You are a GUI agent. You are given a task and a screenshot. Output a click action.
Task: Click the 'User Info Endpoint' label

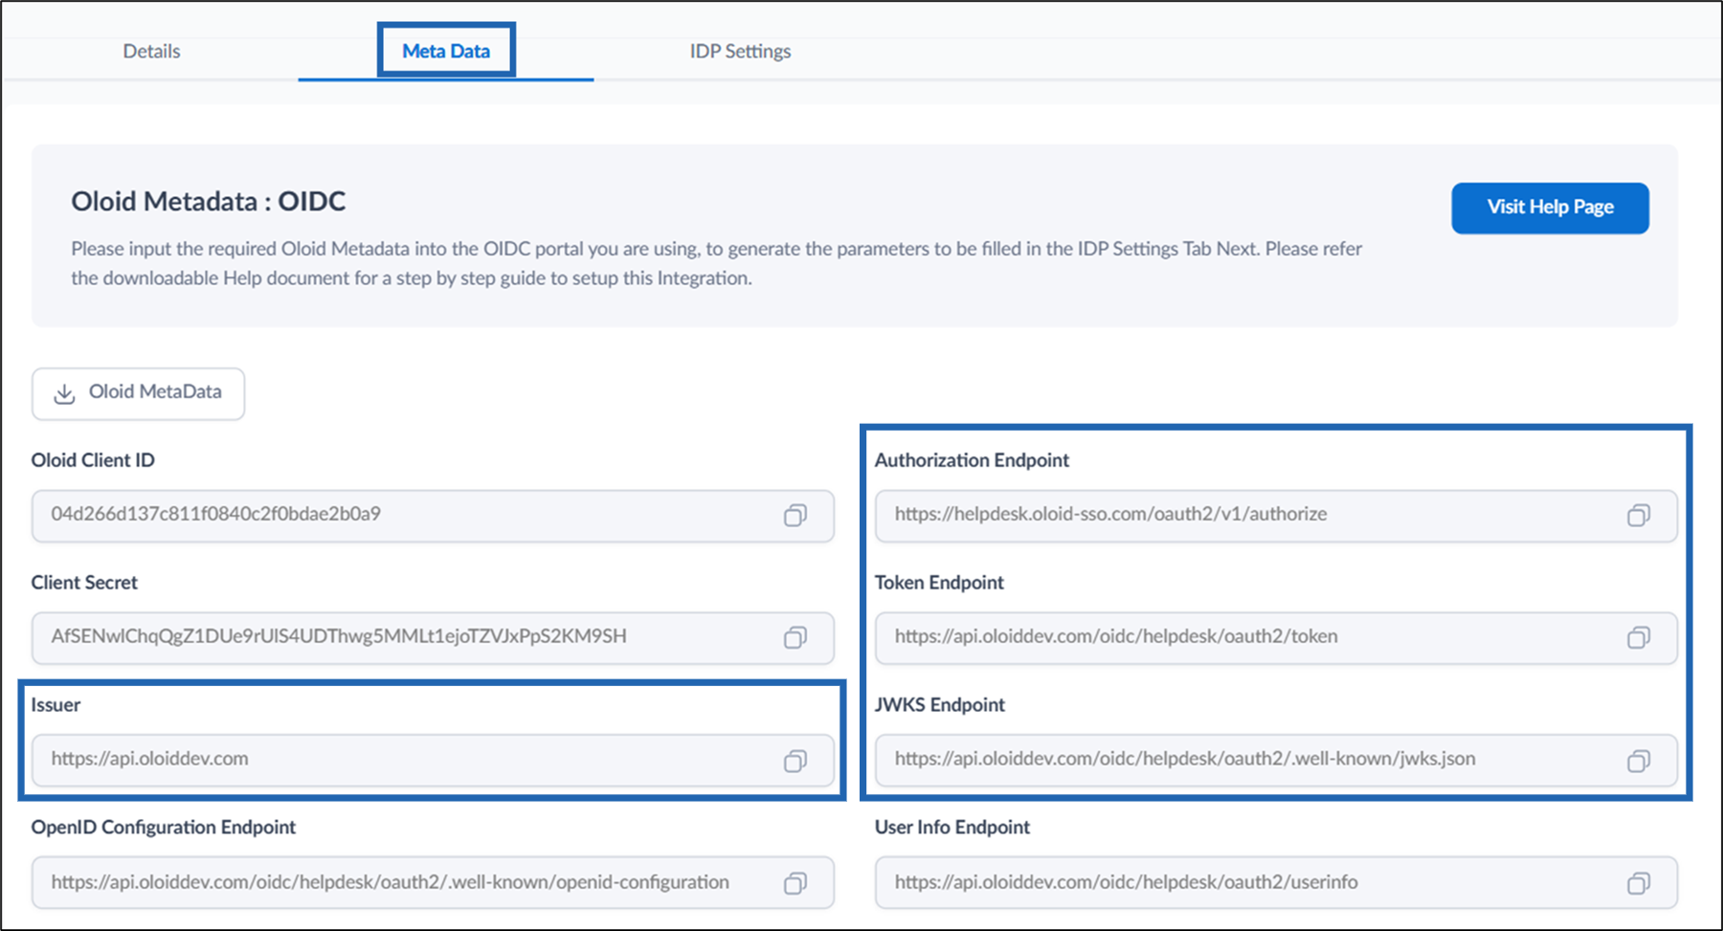click(x=952, y=828)
